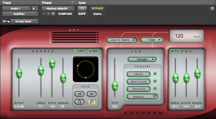Screen dimensions: 216x119
Task: Click the attack value 10.0
Action: point(186,107)
